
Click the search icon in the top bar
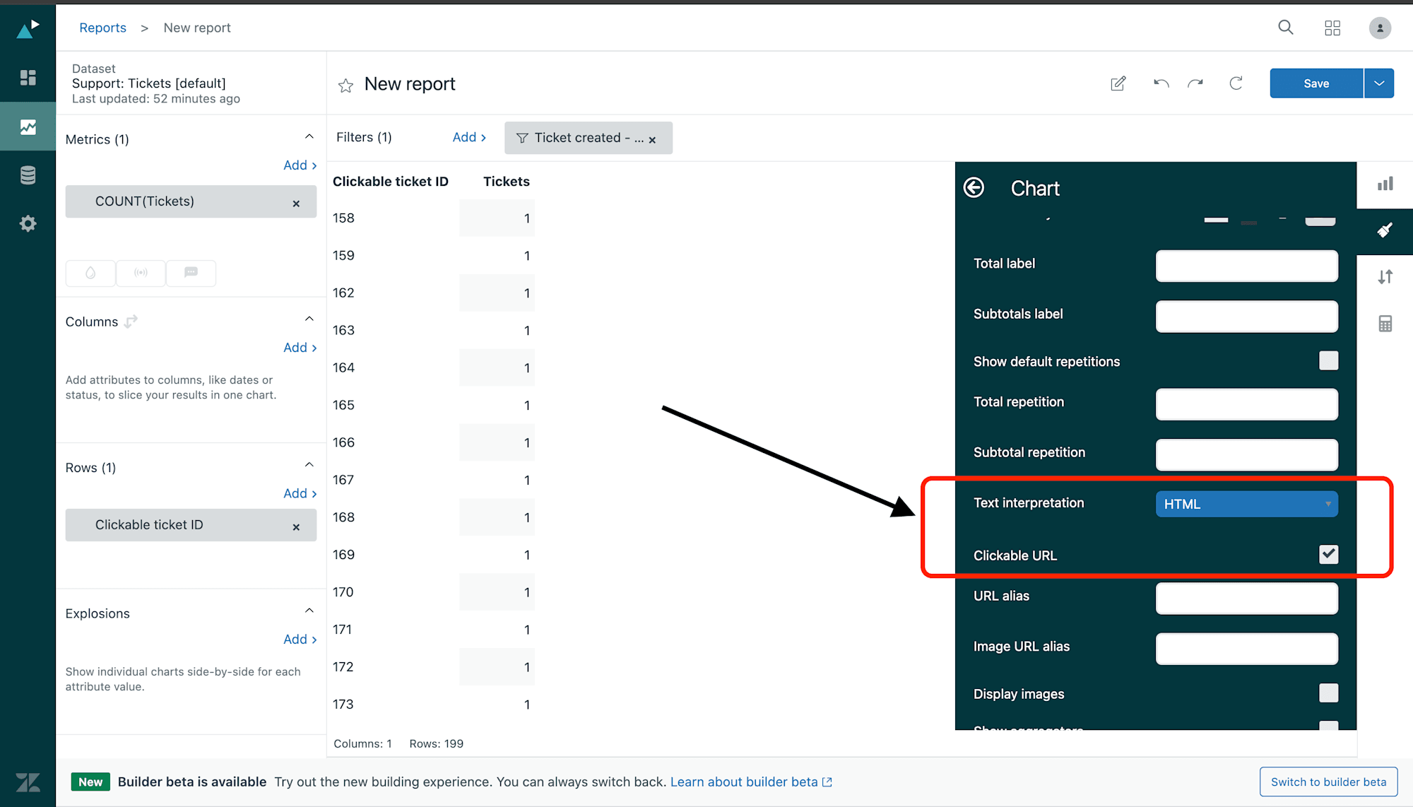coord(1286,27)
